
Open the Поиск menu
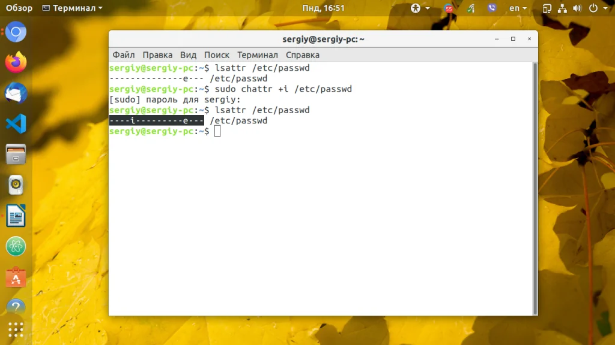pyautogui.click(x=216, y=55)
